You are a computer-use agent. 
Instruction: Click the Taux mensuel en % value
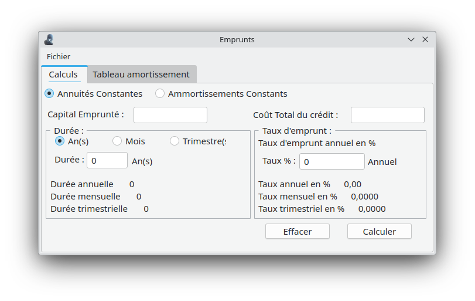(364, 197)
